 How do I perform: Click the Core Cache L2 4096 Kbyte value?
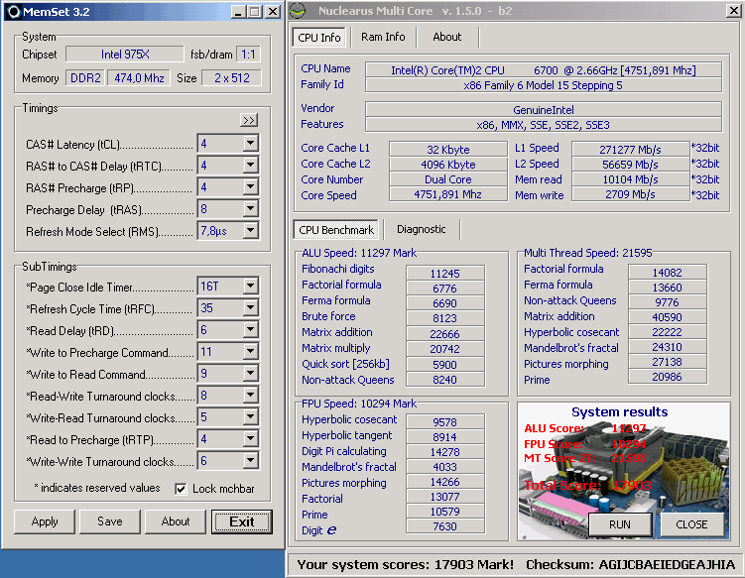point(447,165)
